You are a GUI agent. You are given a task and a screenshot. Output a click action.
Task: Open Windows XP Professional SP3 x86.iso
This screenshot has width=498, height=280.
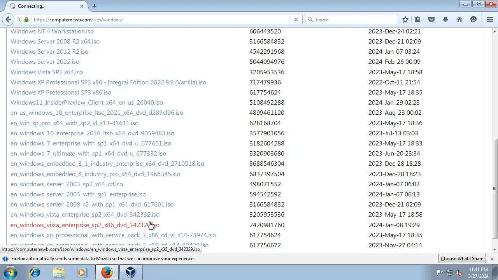pos(61,92)
